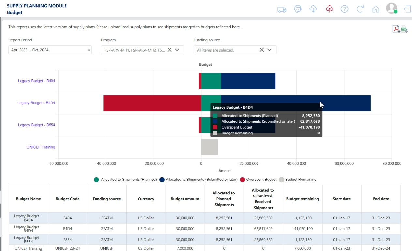The image size is (412, 251).
Task: Click the Legacy Budget - B4D4 table cell
Action: (29, 229)
